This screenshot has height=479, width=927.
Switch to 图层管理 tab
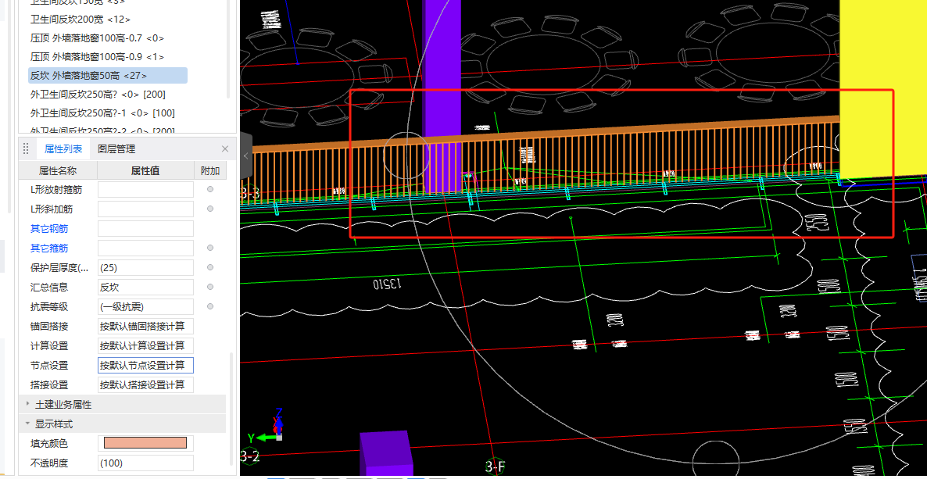tap(116, 149)
